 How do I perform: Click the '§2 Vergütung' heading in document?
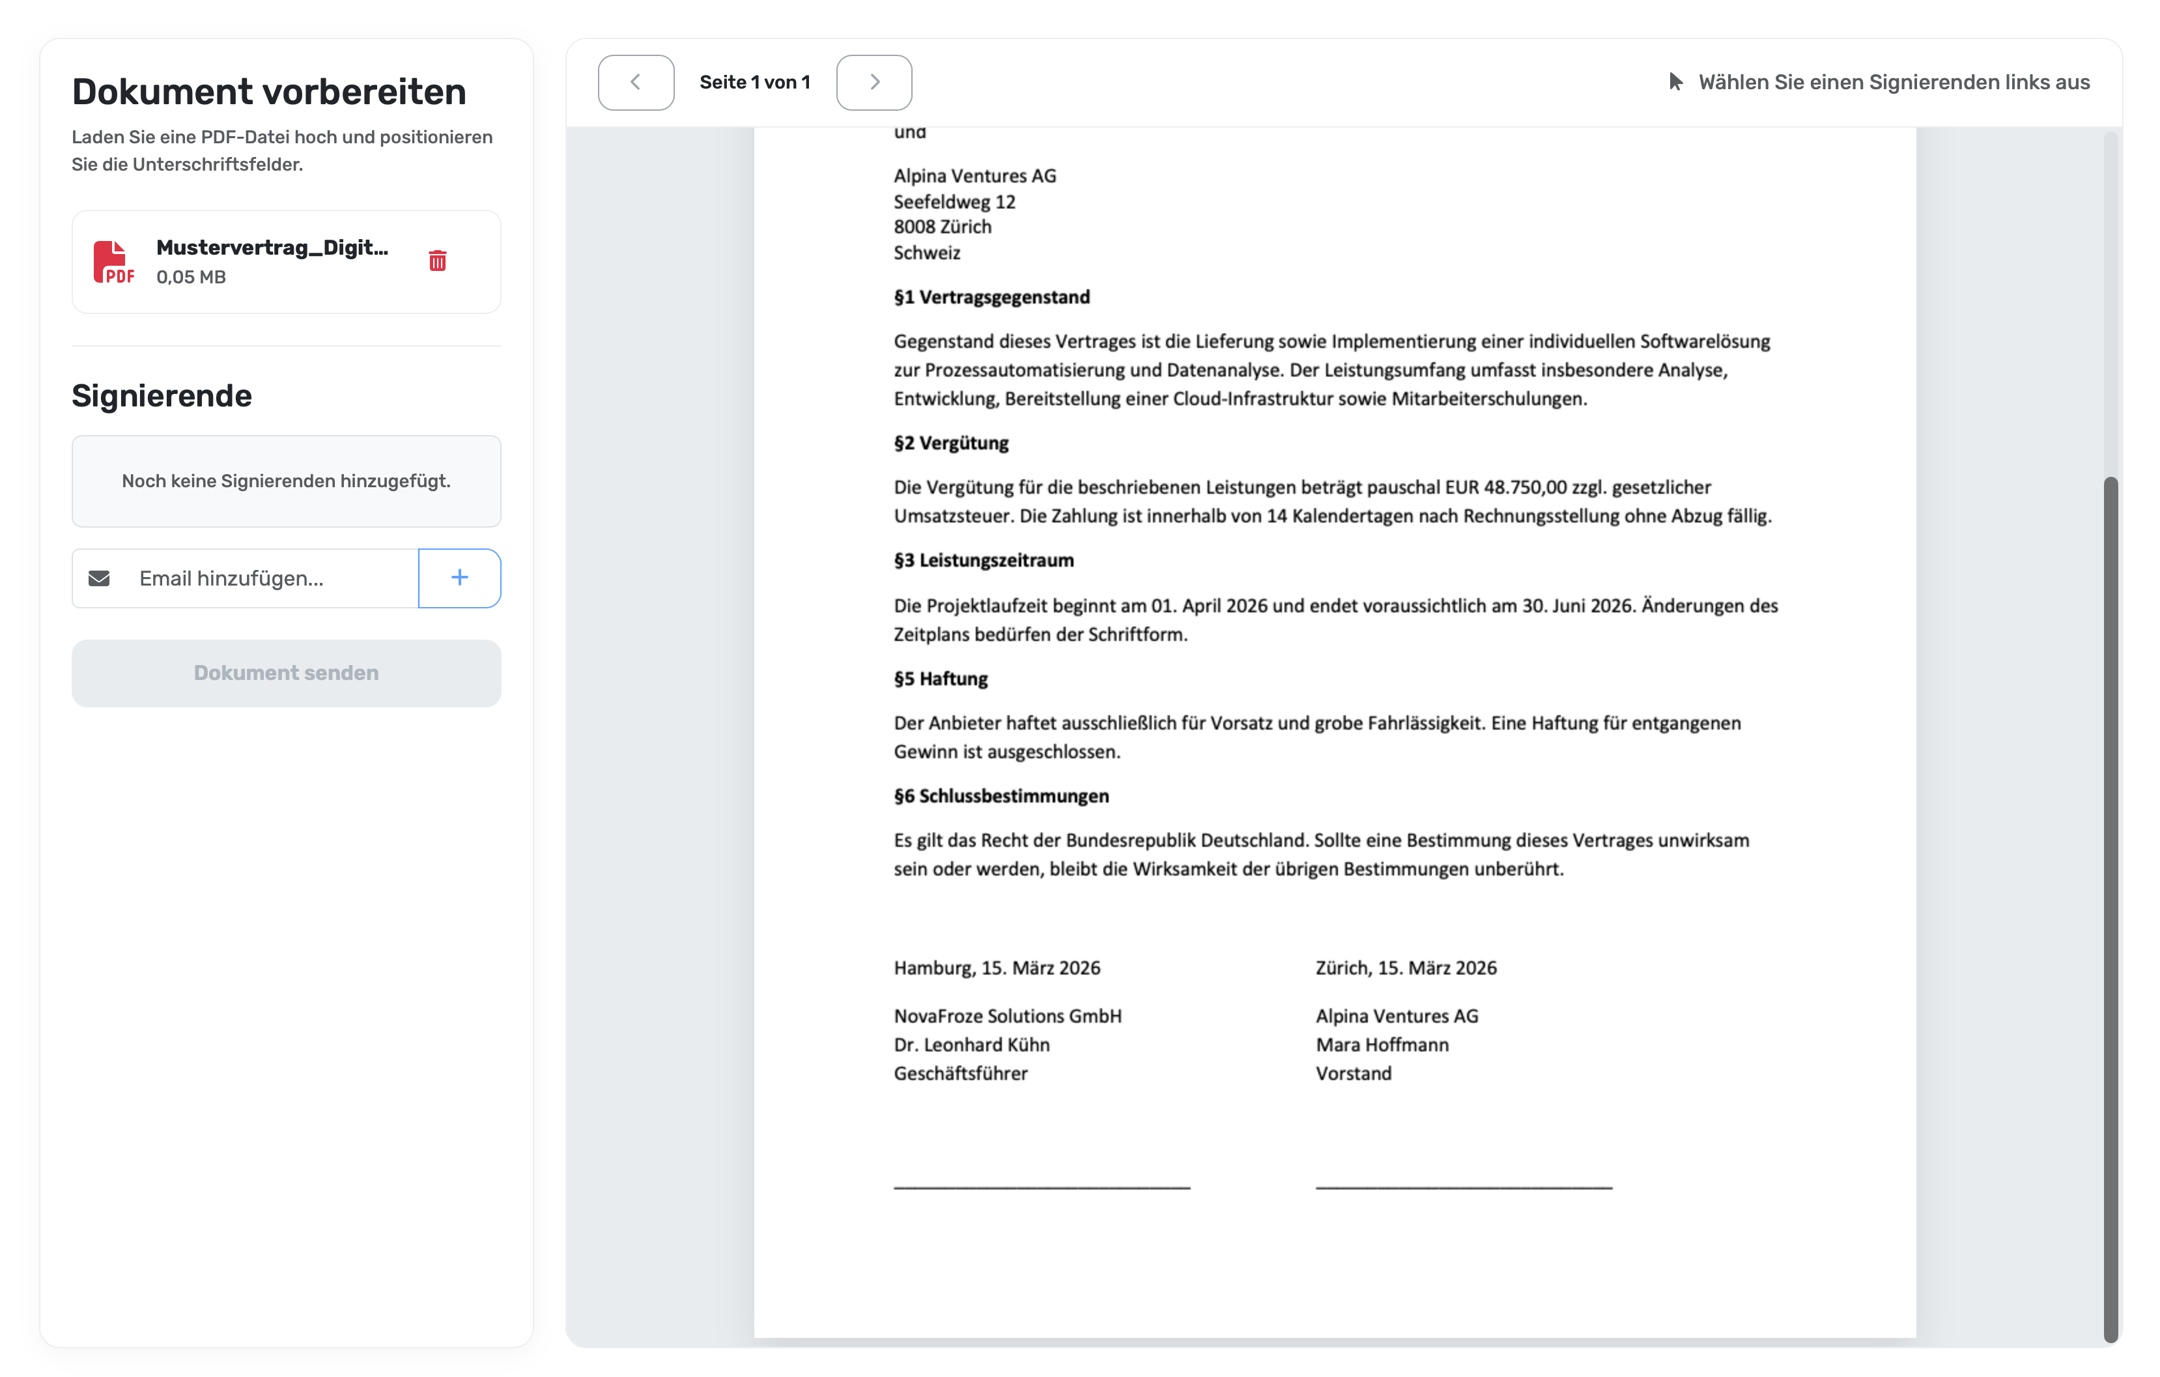pos(951,443)
